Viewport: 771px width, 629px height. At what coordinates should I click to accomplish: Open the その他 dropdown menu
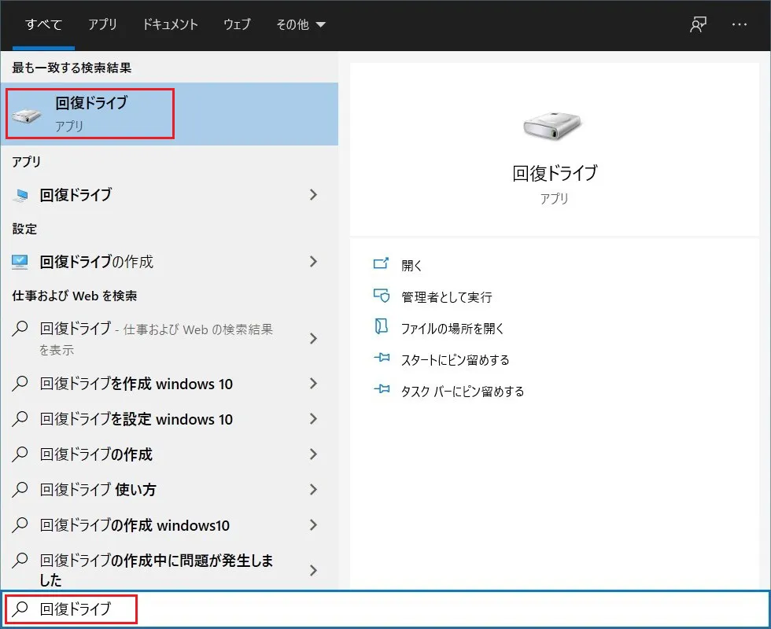click(301, 24)
